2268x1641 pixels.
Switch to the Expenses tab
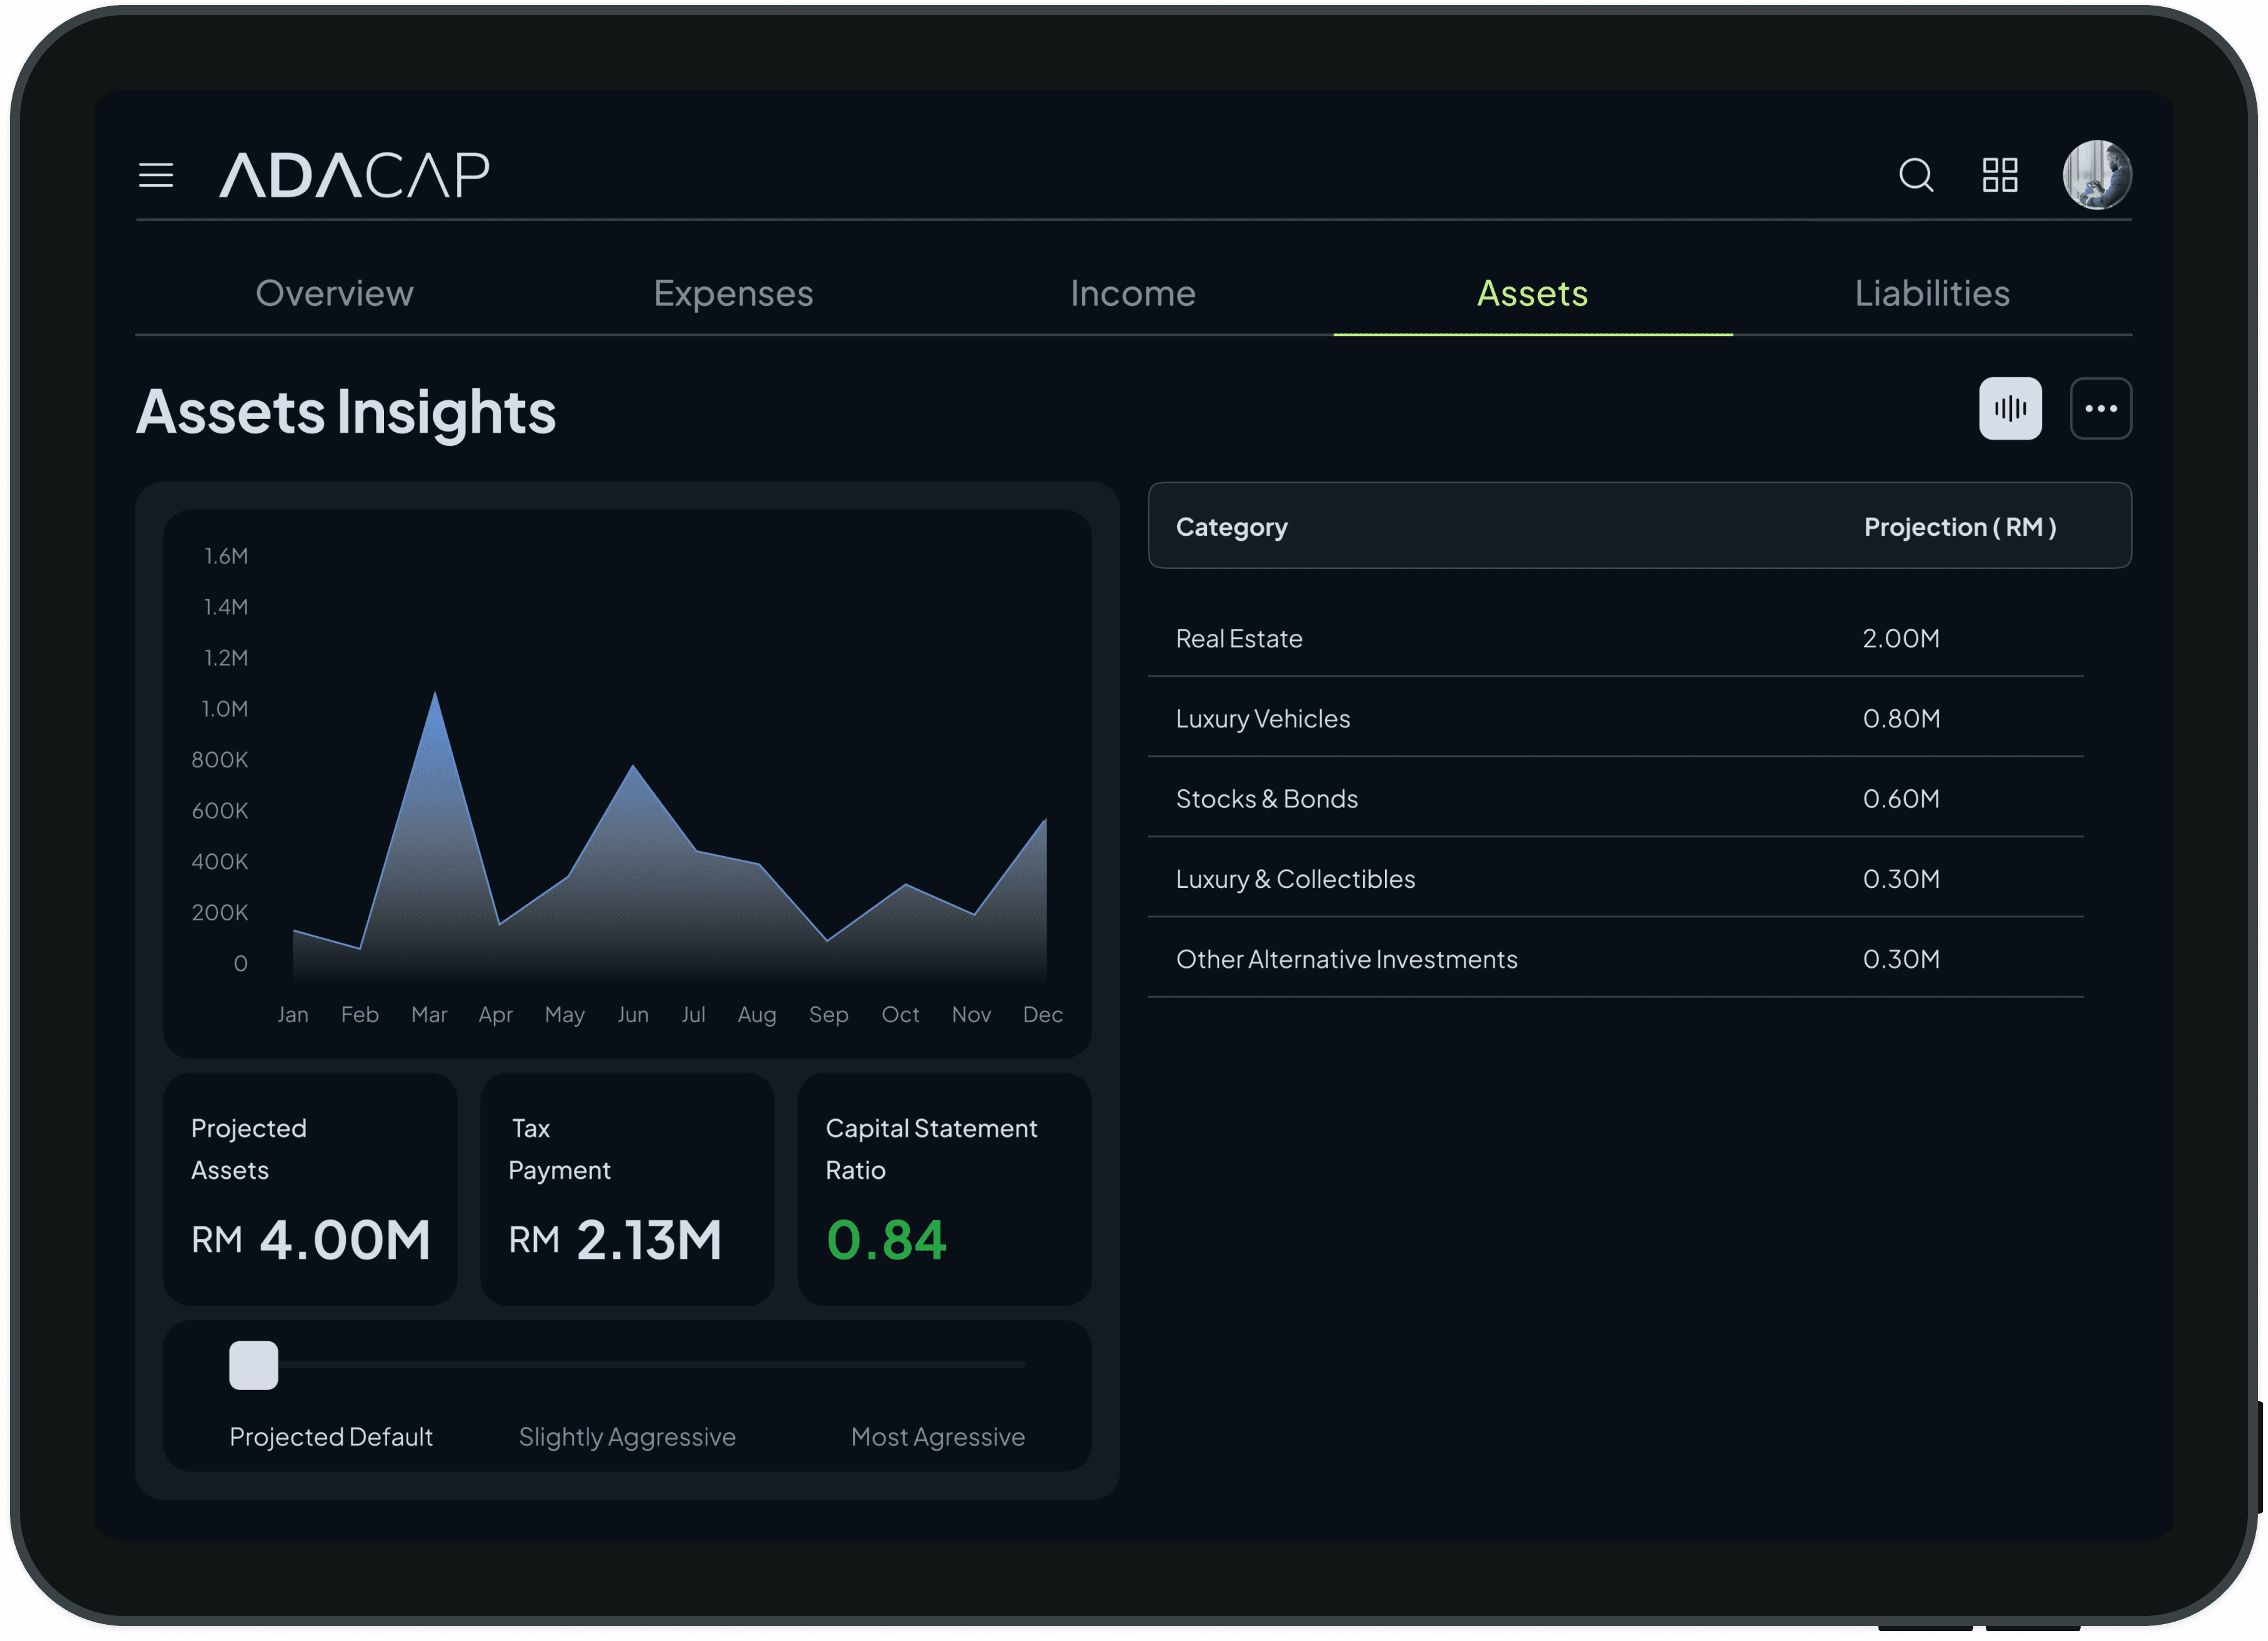(733, 294)
